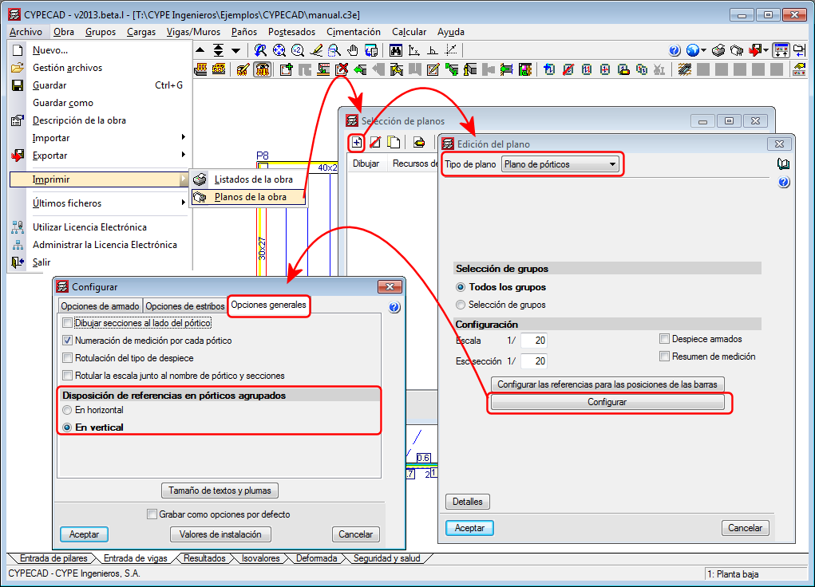Click the blue help question mark in the main toolbar

coord(675,50)
